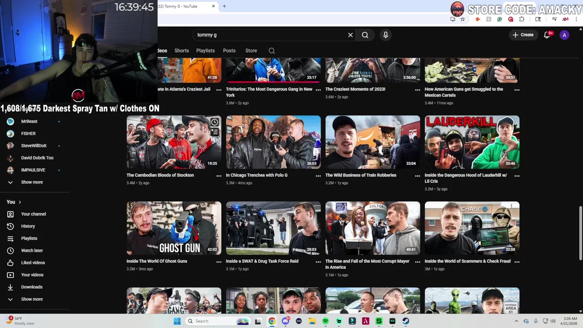Play the Chase bank scammers thumbnail video
Screen dimensions: 583x328
(x=472, y=228)
